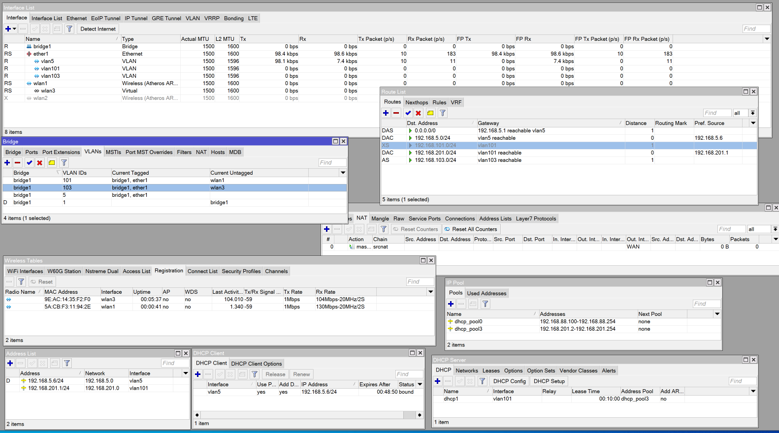Open the filter in Route List toolbar
Image resolution: width=779 pixels, height=433 pixels.
pos(443,113)
